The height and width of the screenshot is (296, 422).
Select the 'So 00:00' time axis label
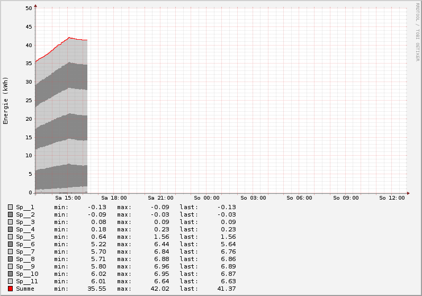(x=206, y=198)
